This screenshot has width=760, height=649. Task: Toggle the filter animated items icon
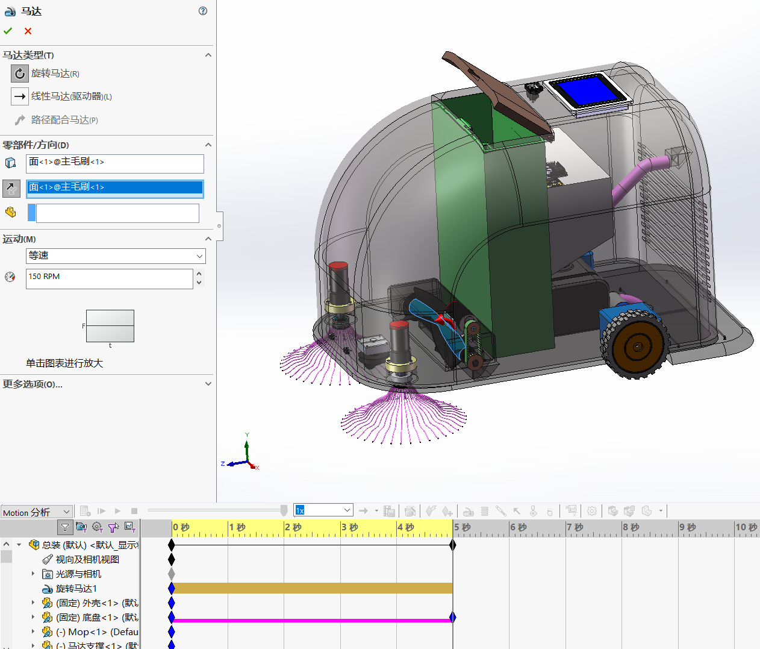point(81,527)
